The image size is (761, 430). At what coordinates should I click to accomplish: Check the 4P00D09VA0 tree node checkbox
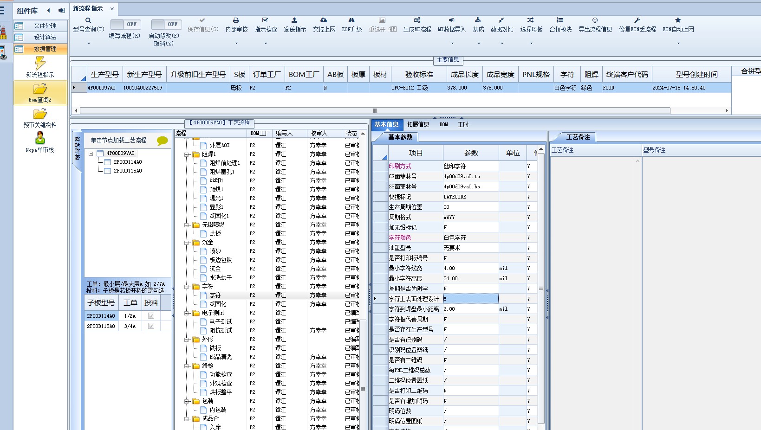tap(100, 153)
